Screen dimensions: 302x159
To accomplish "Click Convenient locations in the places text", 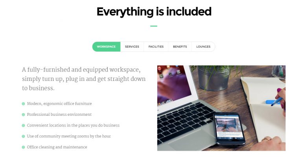I will coord(73,125).
